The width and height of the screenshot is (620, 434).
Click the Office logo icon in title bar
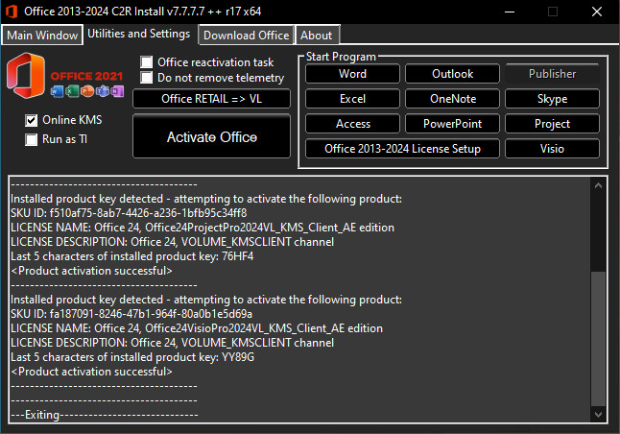coord(12,12)
